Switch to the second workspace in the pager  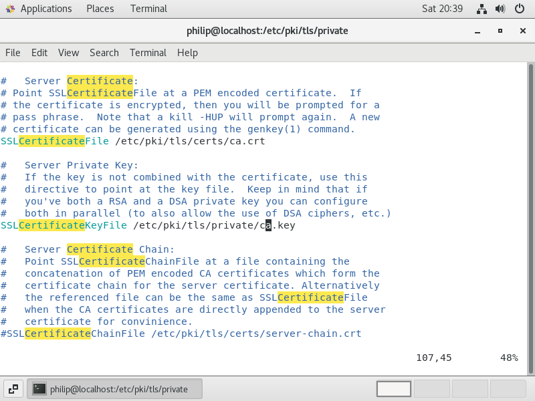pyautogui.click(x=432, y=389)
